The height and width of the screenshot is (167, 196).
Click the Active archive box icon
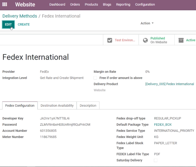[x=181, y=40]
